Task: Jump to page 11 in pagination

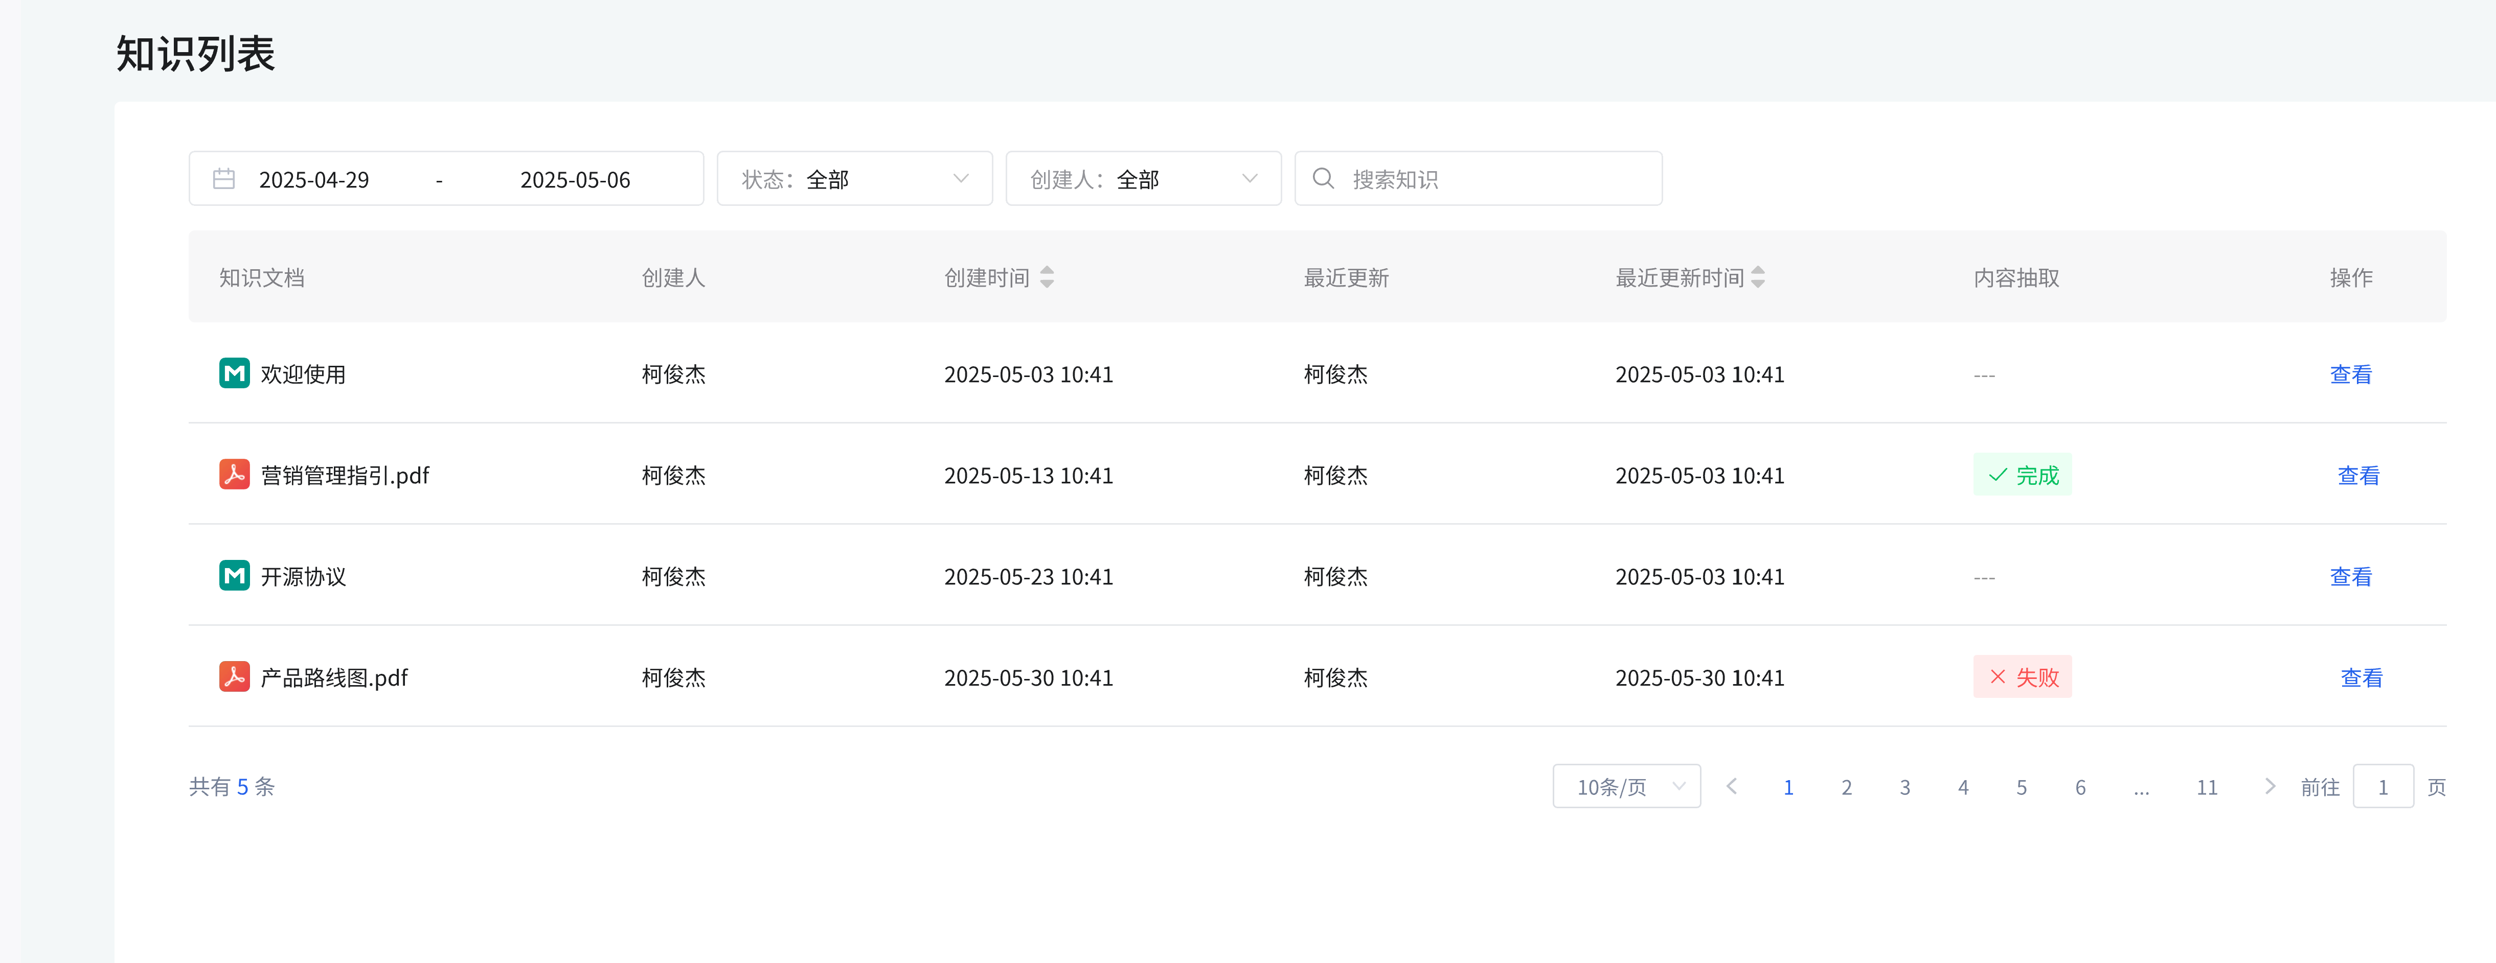Action: [2206, 787]
